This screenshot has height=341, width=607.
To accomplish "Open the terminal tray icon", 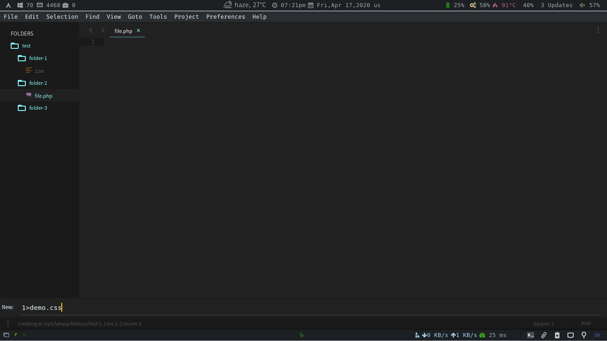I will pos(531,335).
